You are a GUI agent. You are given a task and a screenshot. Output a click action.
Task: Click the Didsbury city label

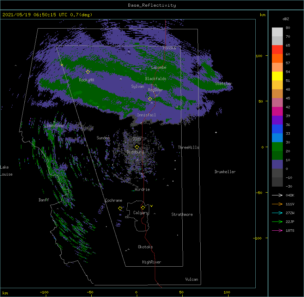pos(135,152)
